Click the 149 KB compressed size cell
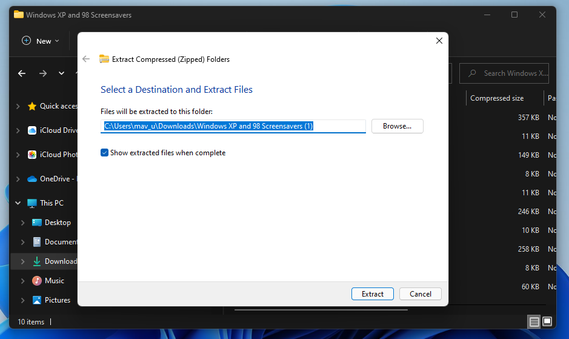569x339 pixels. tap(528, 155)
